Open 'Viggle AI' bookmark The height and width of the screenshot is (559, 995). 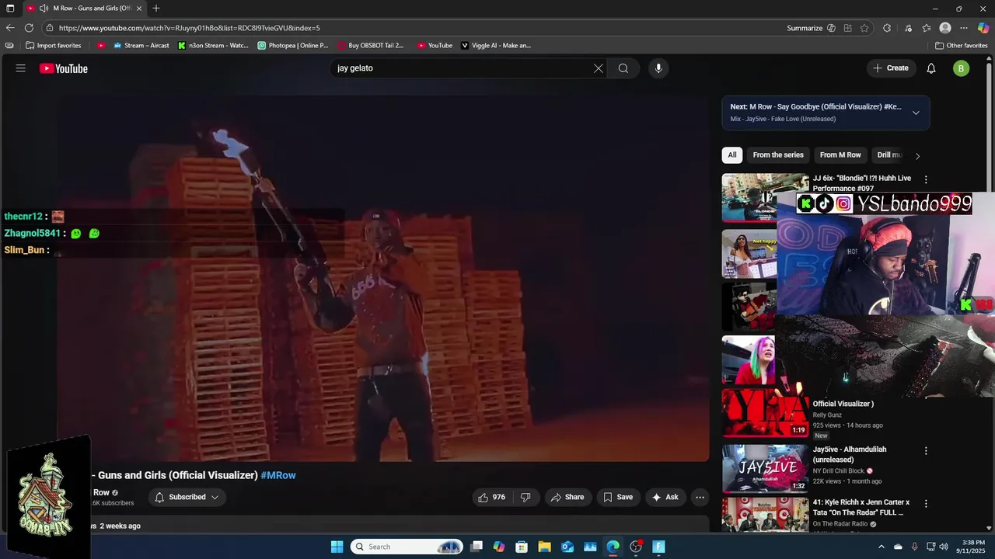(496, 45)
